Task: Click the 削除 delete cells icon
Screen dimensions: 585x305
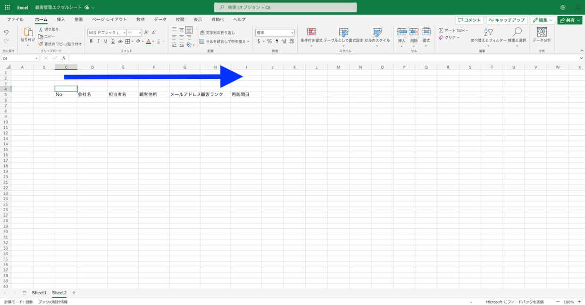Action: pyautogui.click(x=414, y=32)
